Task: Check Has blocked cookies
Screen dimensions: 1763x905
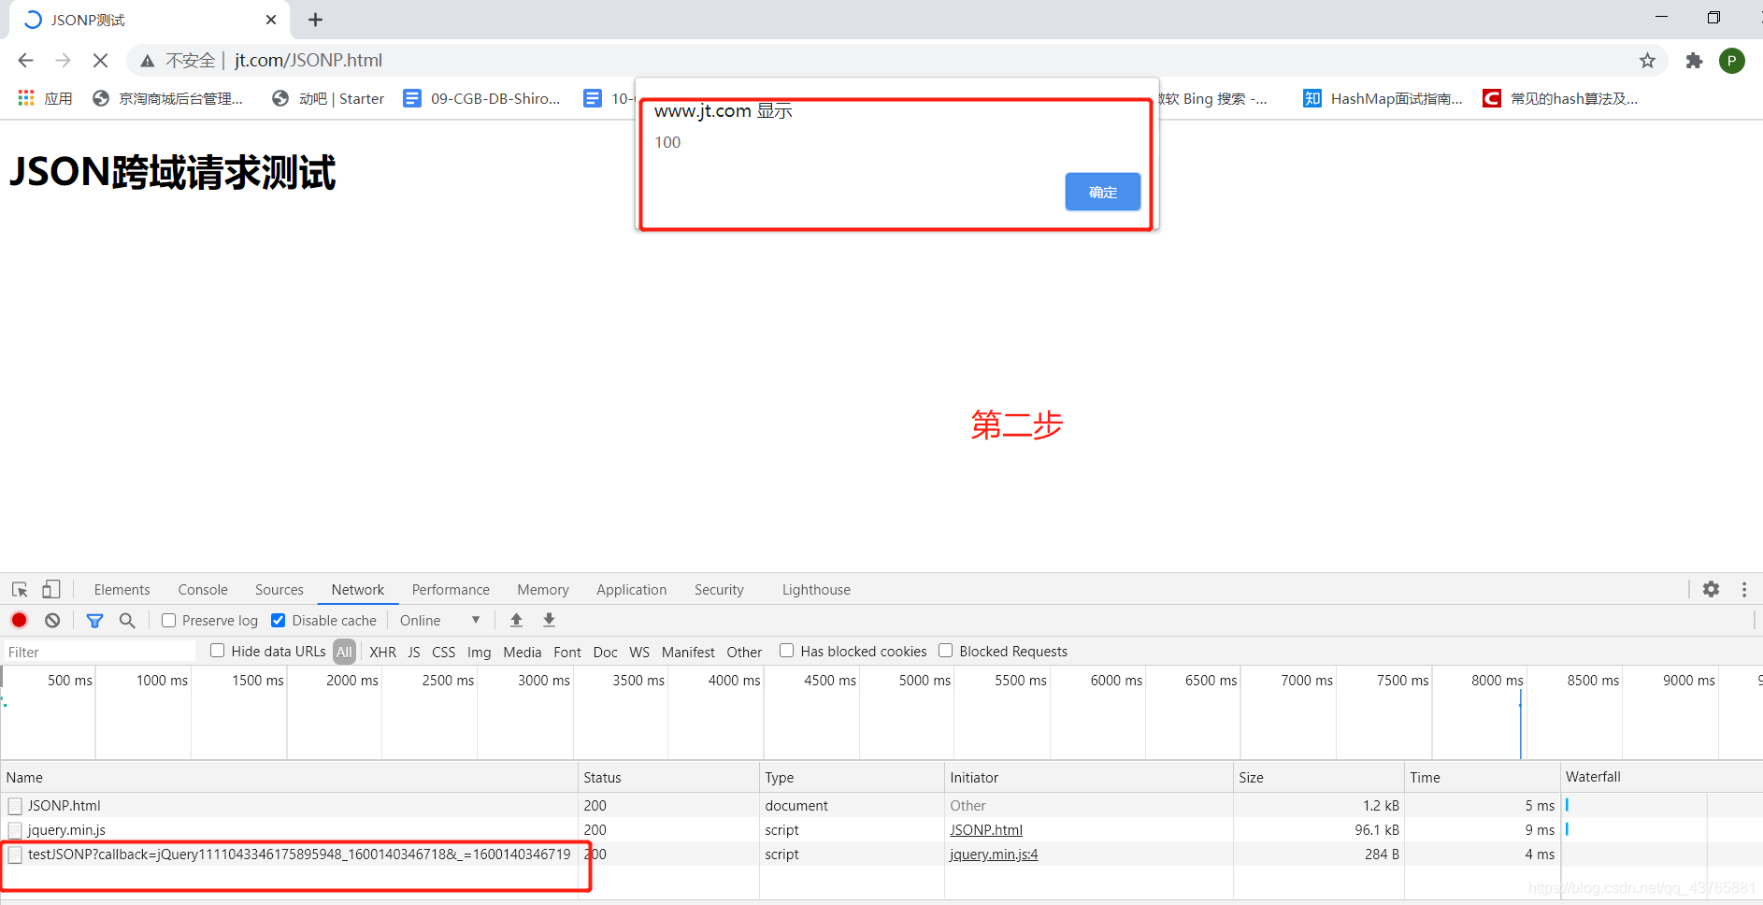Action: (x=787, y=651)
